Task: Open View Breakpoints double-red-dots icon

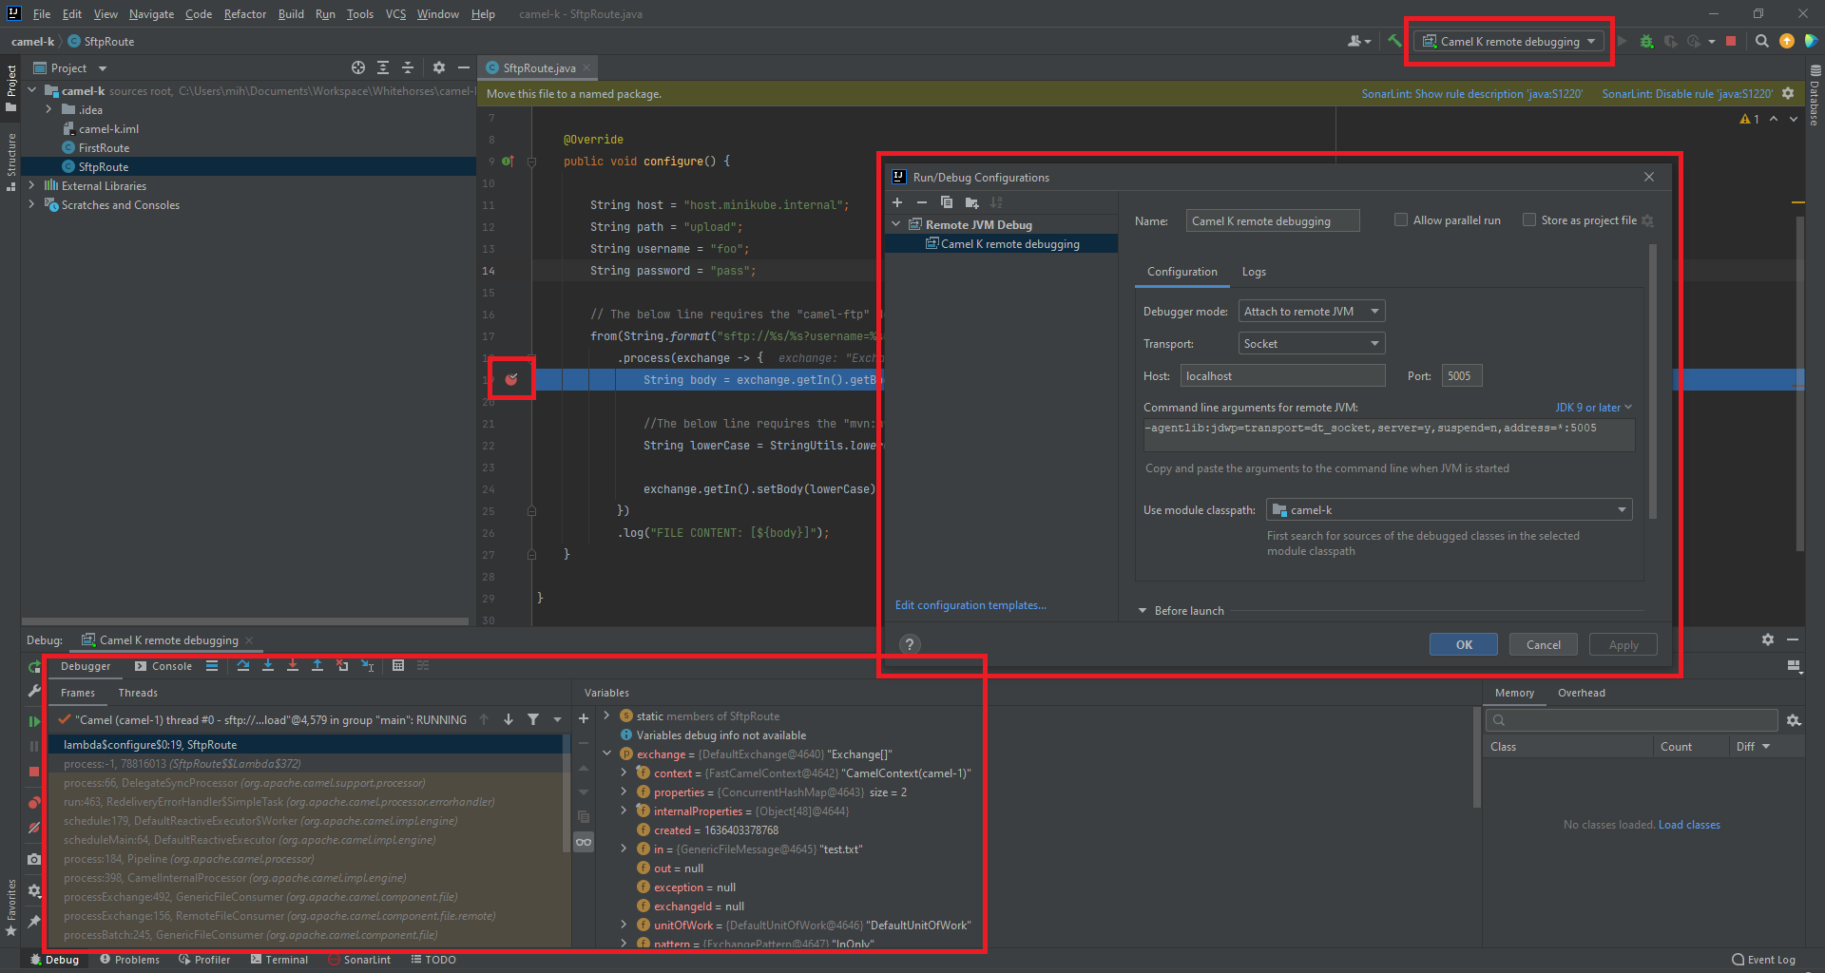Action: click(34, 803)
